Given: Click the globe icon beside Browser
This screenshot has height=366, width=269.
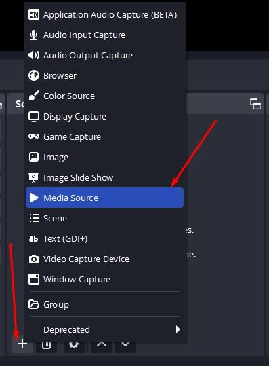Looking at the screenshot, I should click(34, 75).
